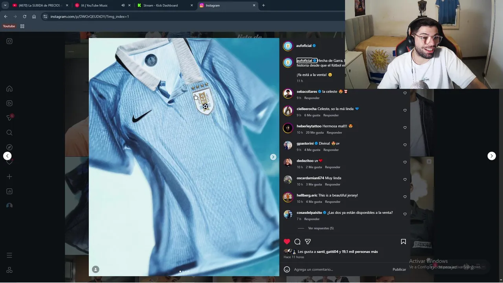The height and width of the screenshot is (283, 503).
Task: Open profile avatar in Instagram sidebar
Action: (9, 206)
